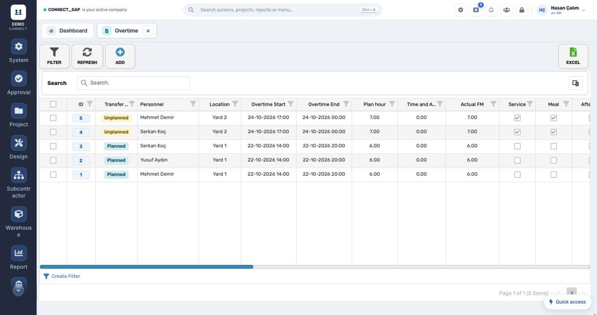Select the row checkbox for ID 5

tap(53, 118)
